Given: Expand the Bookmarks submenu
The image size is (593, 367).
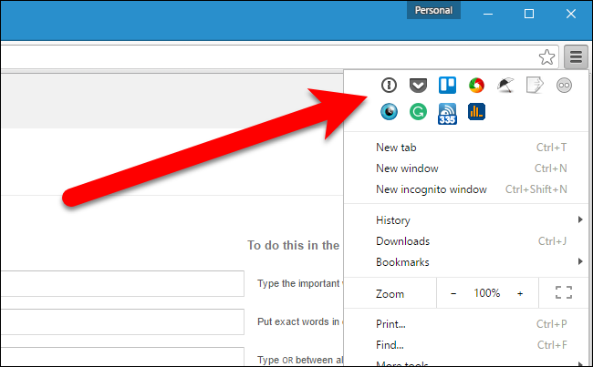Looking at the screenshot, I should click(466, 262).
